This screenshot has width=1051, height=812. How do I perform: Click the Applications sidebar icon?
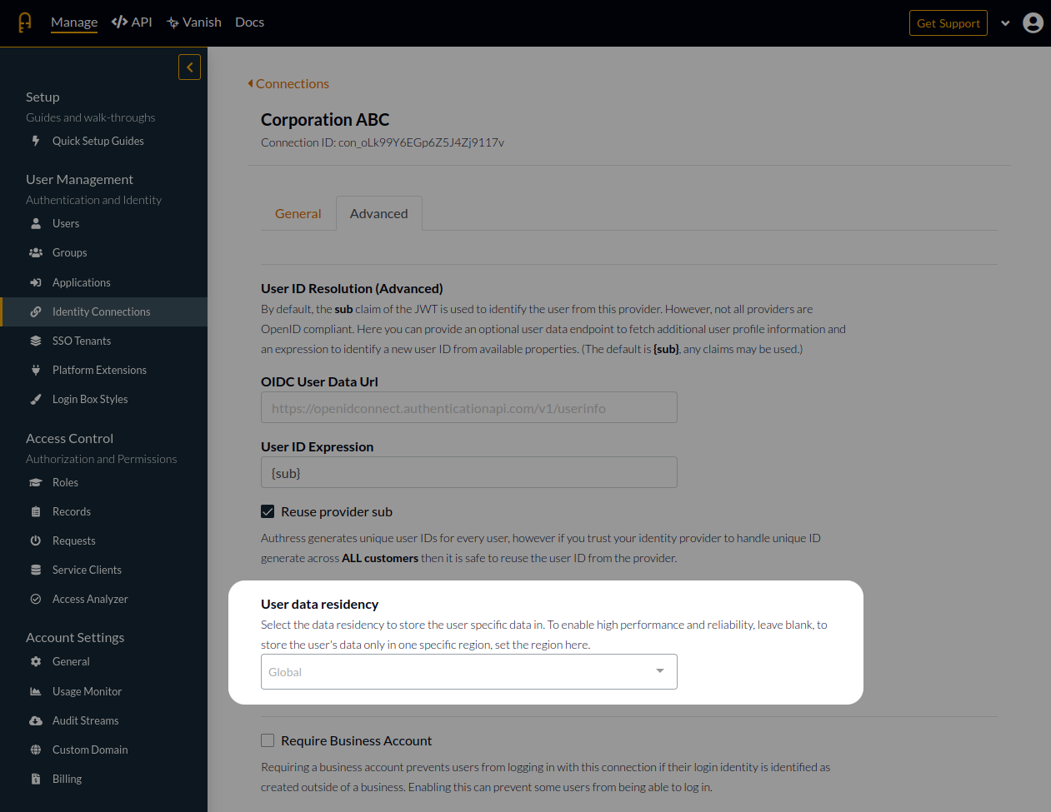point(36,281)
